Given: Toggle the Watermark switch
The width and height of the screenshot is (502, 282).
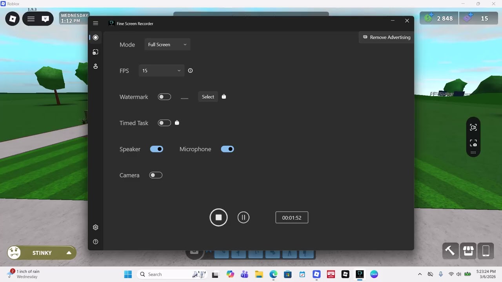Looking at the screenshot, I should (x=164, y=97).
